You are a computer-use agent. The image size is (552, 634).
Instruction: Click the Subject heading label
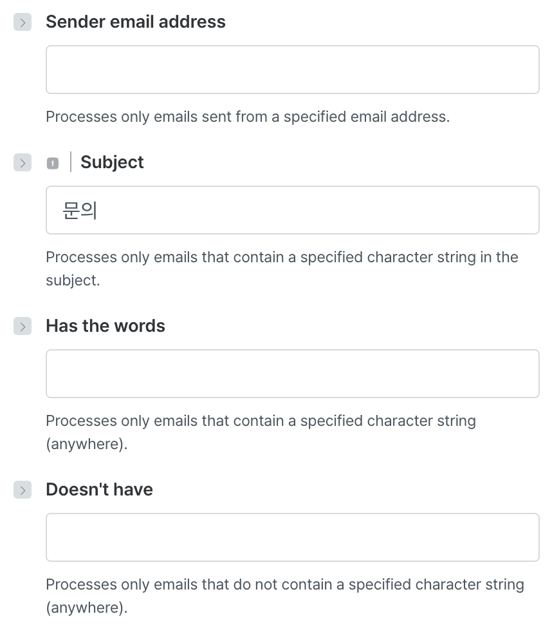click(112, 162)
